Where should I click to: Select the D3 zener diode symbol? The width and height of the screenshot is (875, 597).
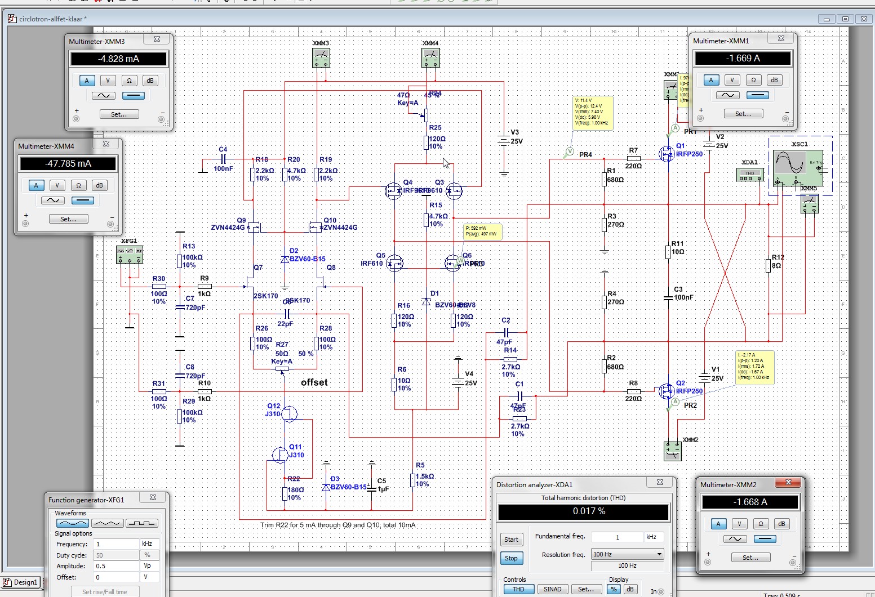pyautogui.click(x=326, y=487)
